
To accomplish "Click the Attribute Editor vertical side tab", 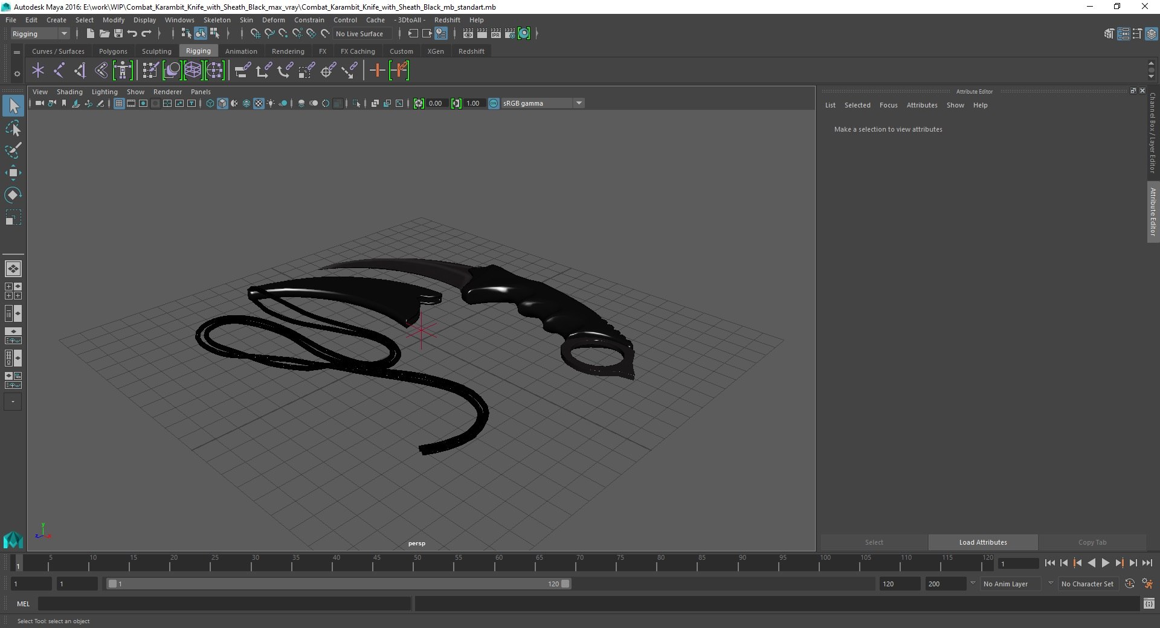I will [1153, 211].
